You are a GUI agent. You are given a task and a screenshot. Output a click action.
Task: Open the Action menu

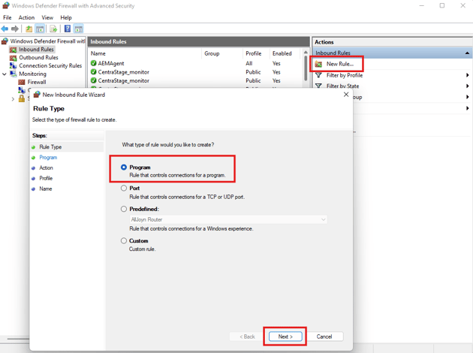(x=26, y=17)
